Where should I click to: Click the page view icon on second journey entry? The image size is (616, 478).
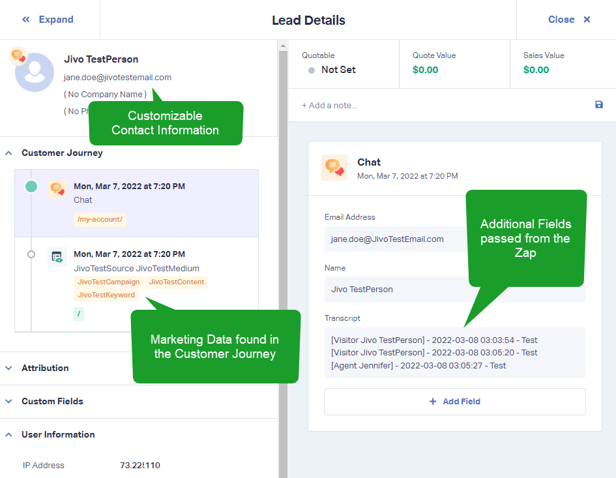[x=57, y=257]
